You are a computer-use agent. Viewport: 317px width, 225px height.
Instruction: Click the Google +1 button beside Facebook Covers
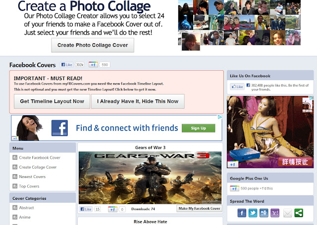93,65
